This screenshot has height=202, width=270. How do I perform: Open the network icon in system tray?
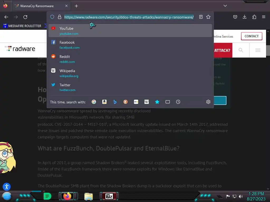coord(234,196)
